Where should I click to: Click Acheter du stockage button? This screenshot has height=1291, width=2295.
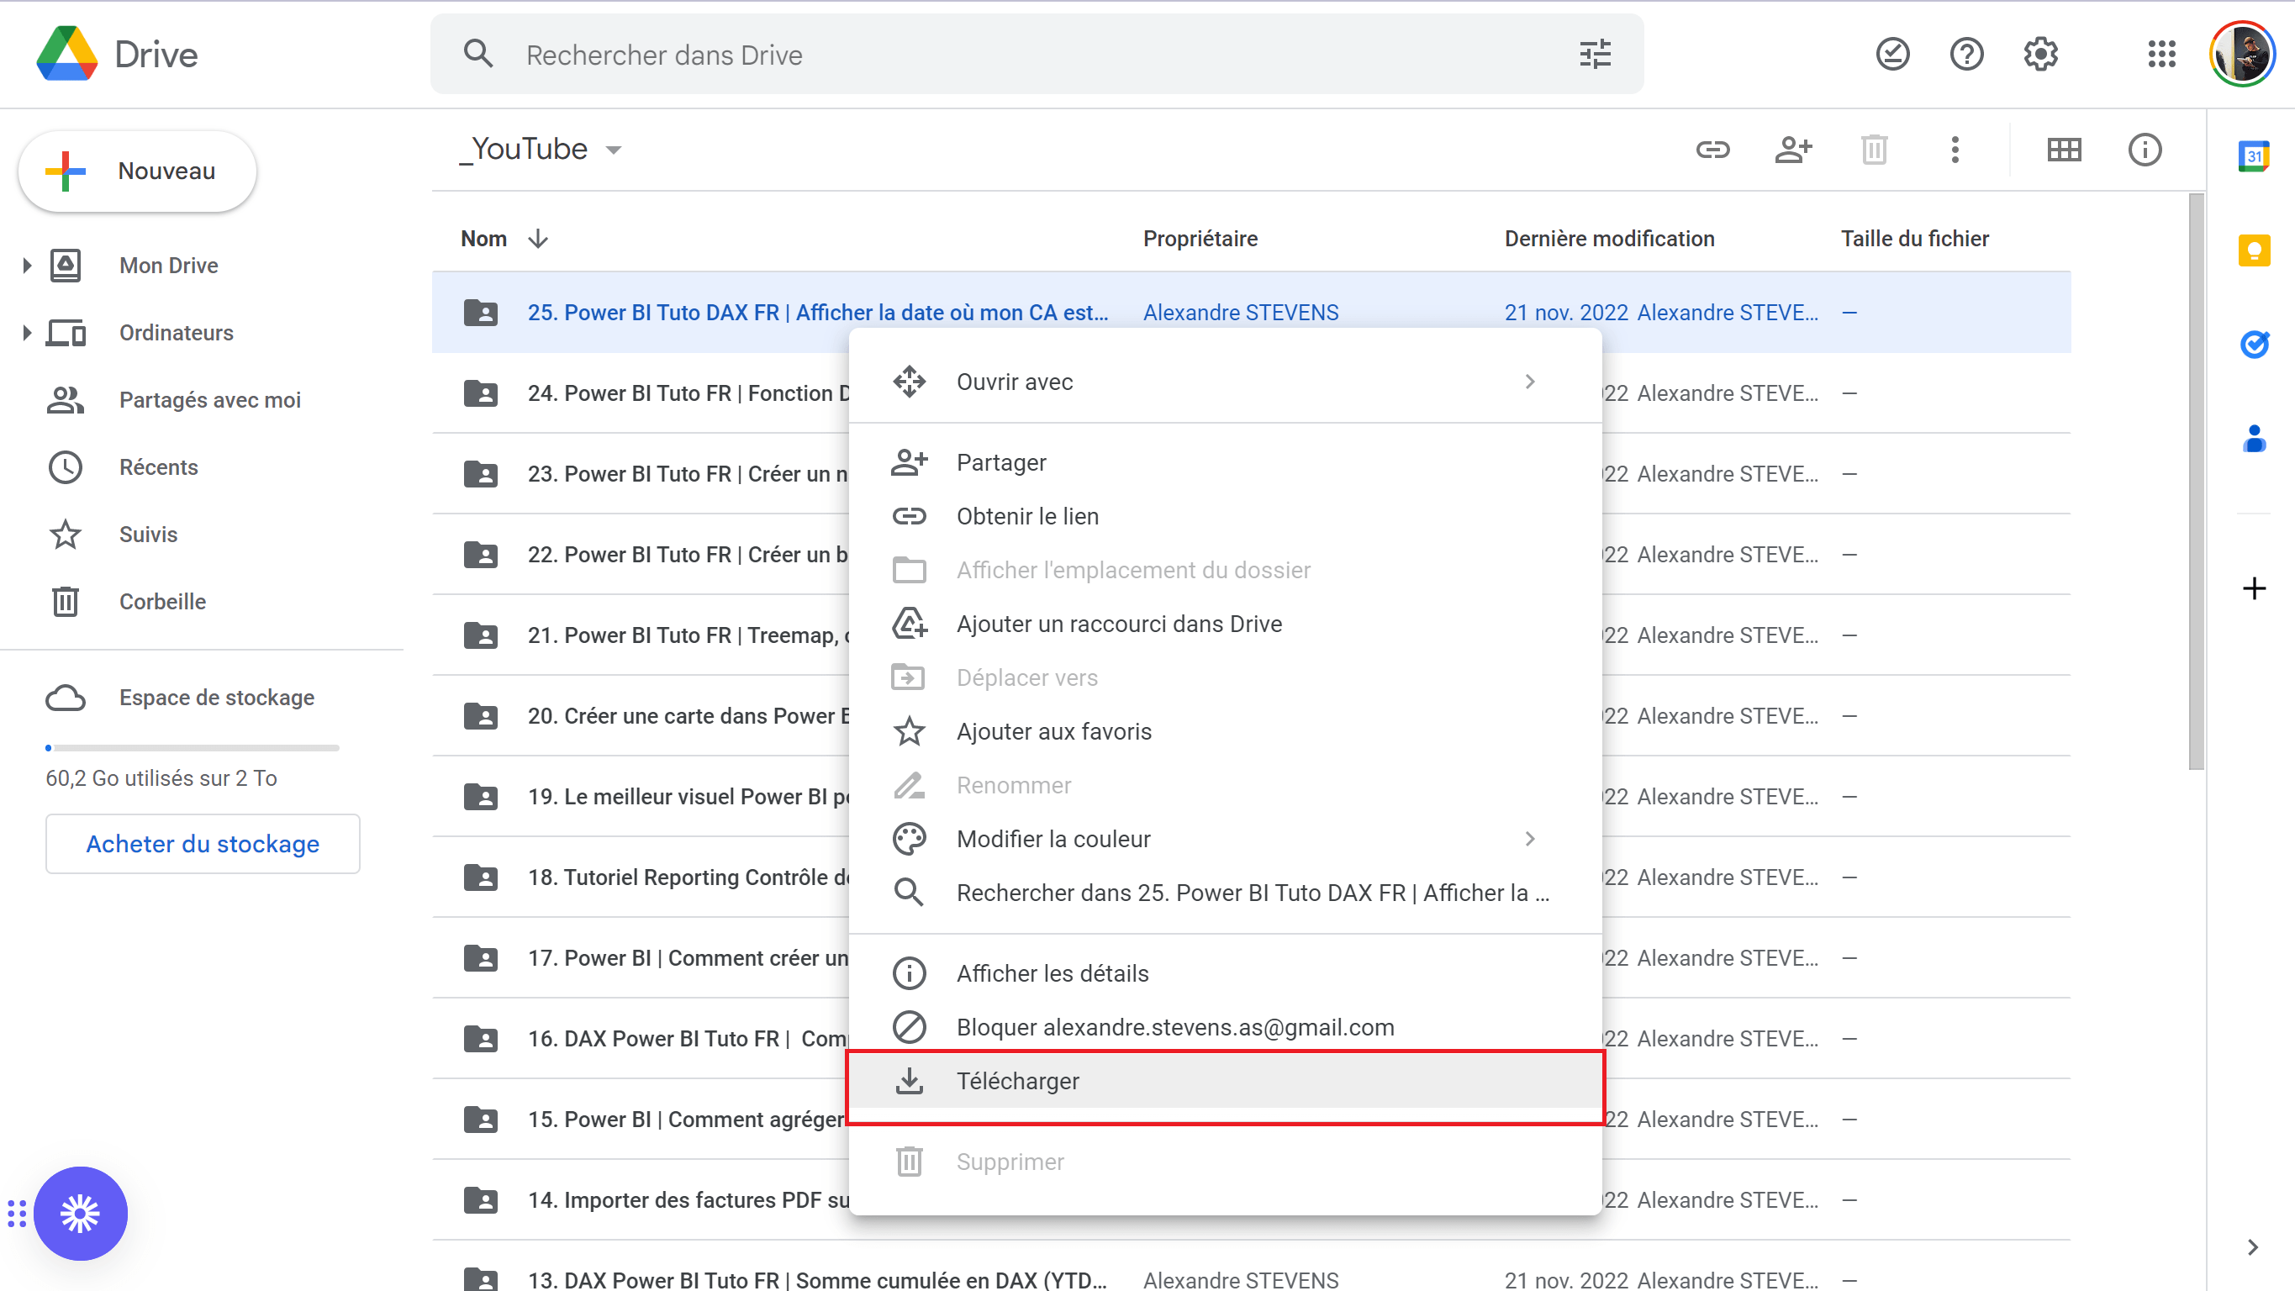tap(203, 844)
